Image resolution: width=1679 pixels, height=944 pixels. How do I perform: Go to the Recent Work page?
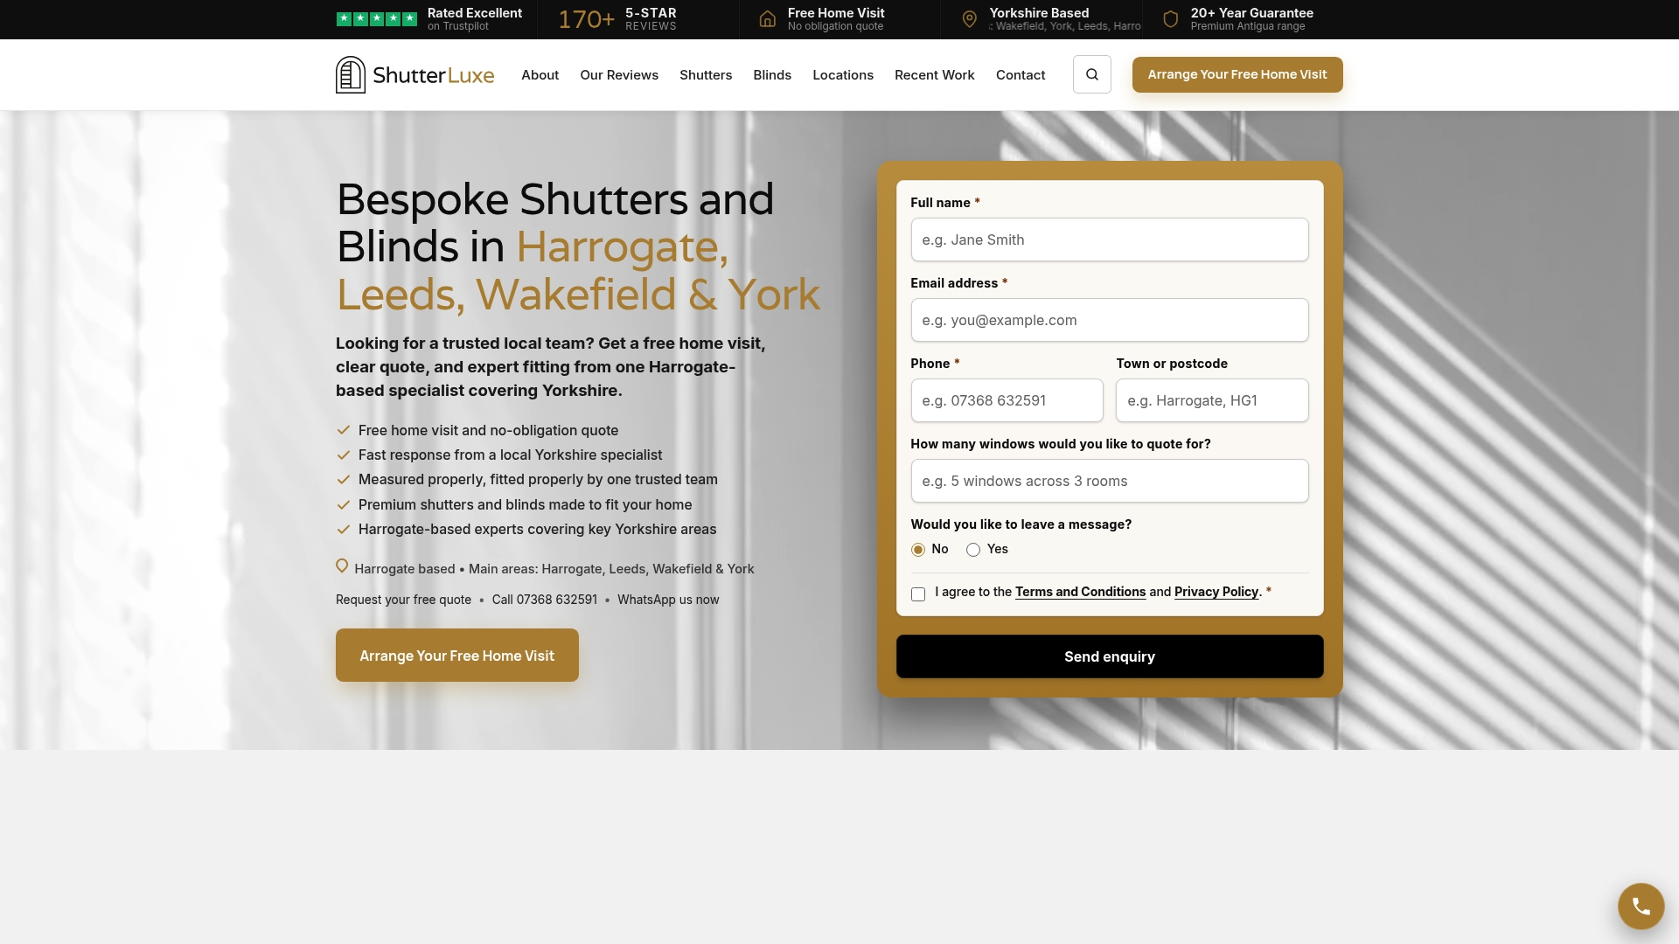coord(934,75)
